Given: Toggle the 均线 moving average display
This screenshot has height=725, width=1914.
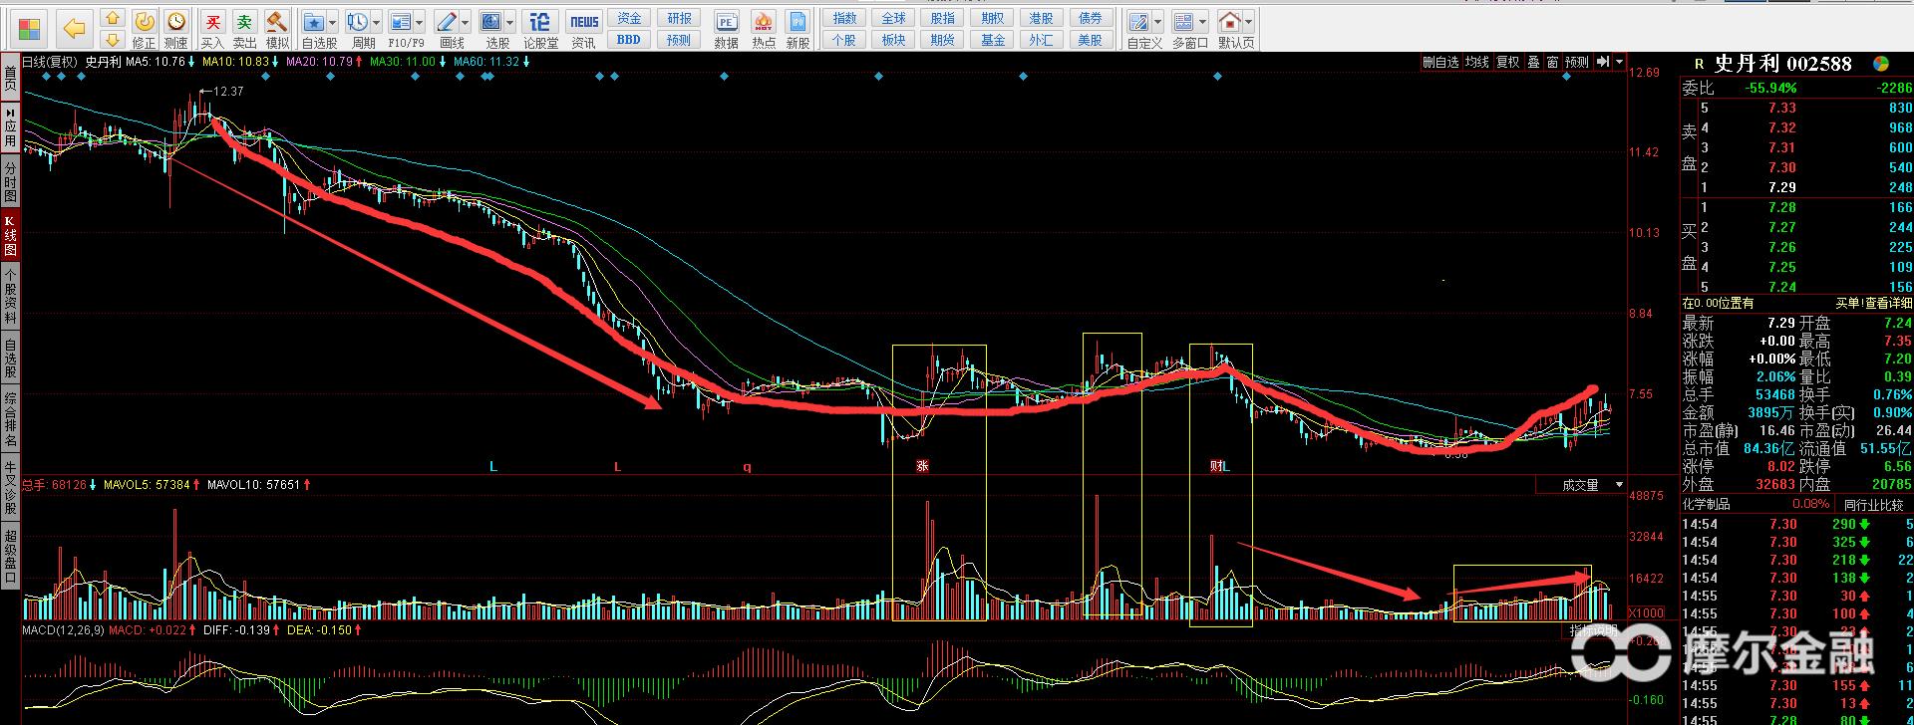Looking at the screenshot, I should 1476,62.
